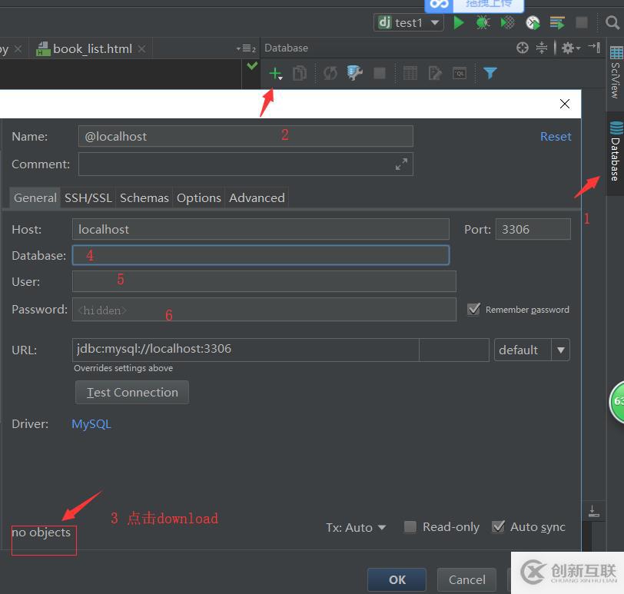Screen dimensions: 624x594
Task: Click the Port field
Action: [x=533, y=229]
